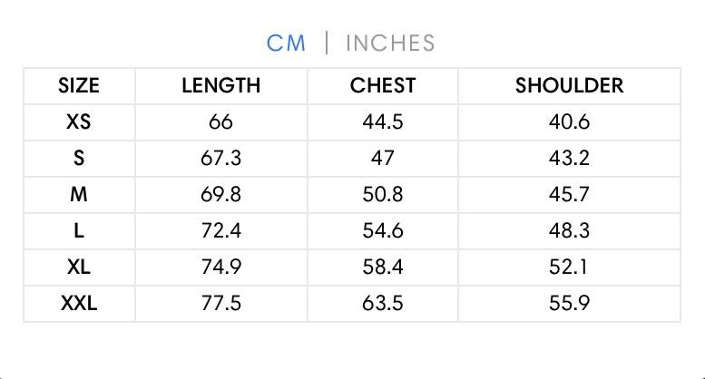
Task: Select the XL size row label
Action: pos(79,267)
